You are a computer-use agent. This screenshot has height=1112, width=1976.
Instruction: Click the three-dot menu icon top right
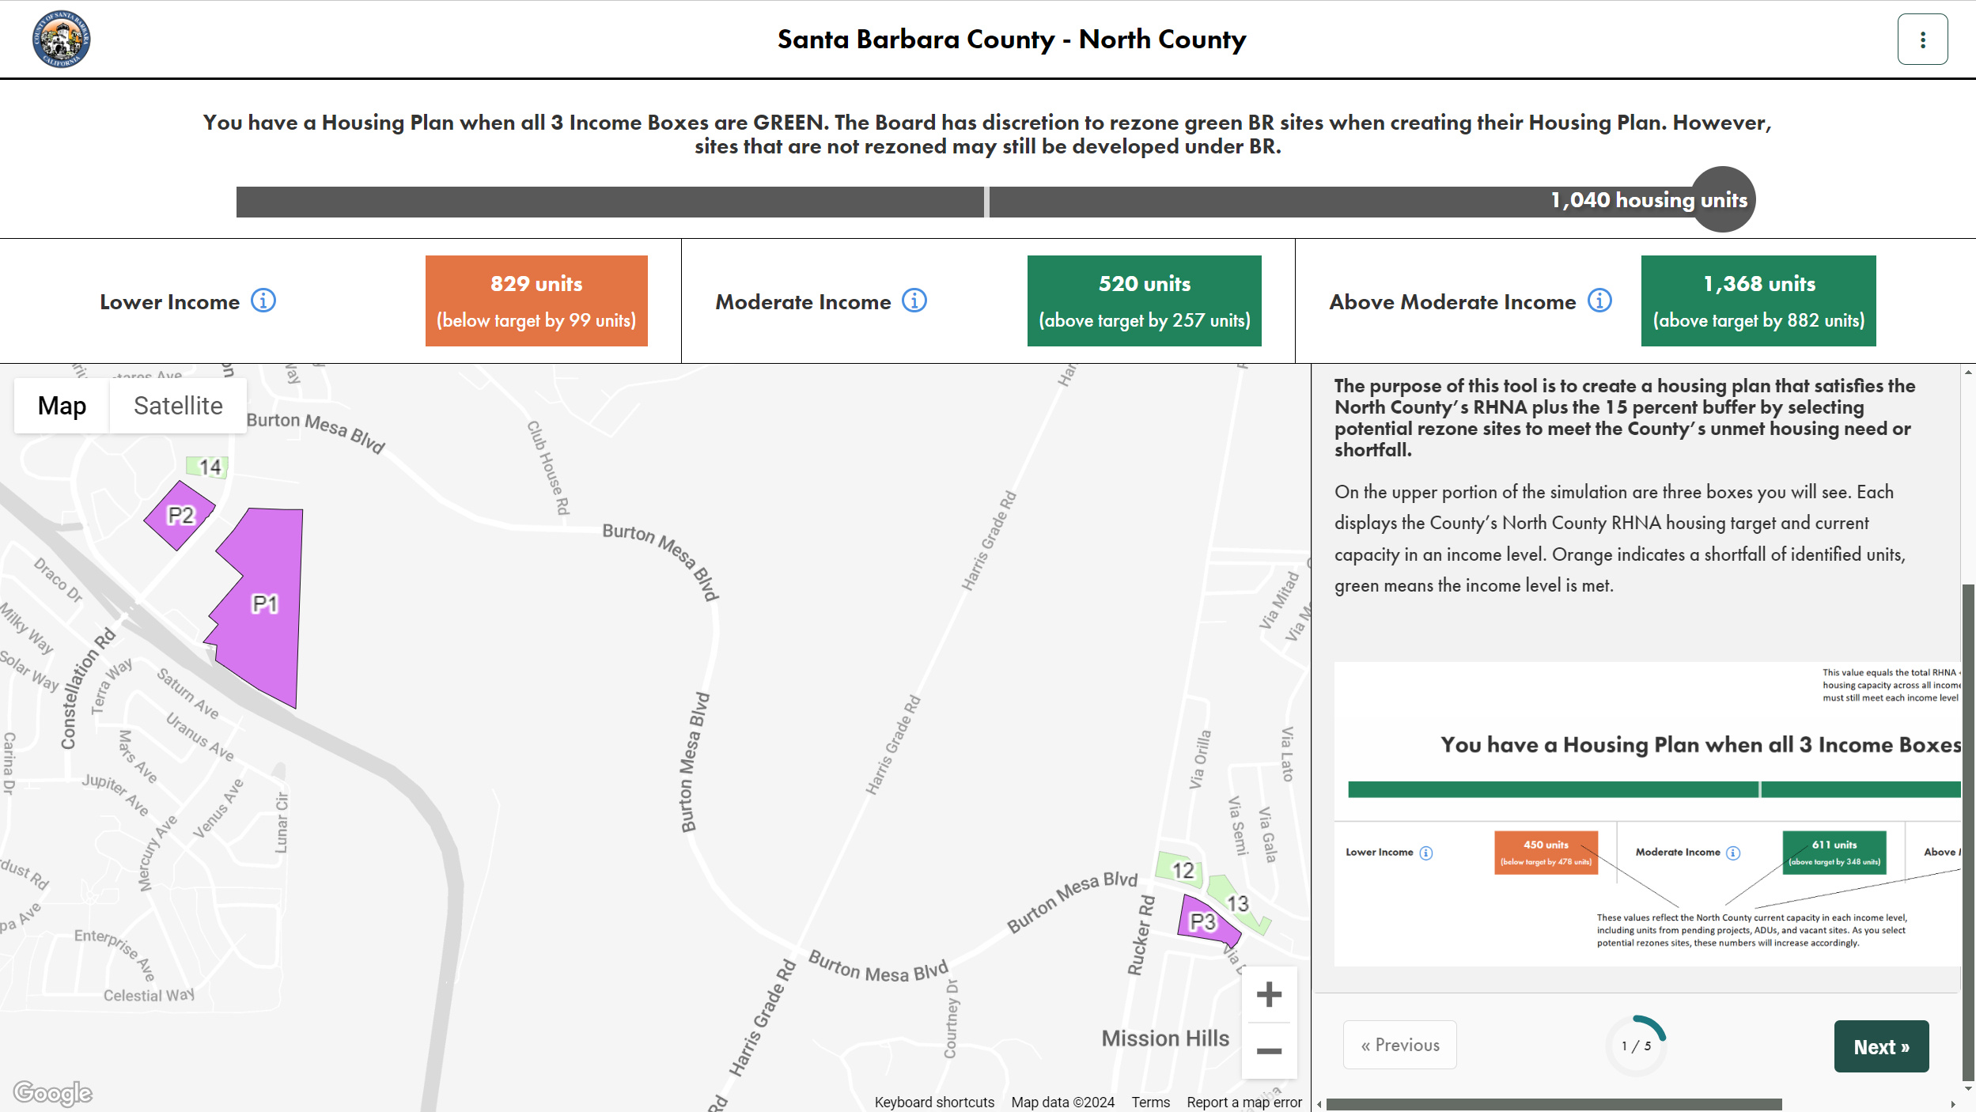pyautogui.click(x=1923, y=38)
